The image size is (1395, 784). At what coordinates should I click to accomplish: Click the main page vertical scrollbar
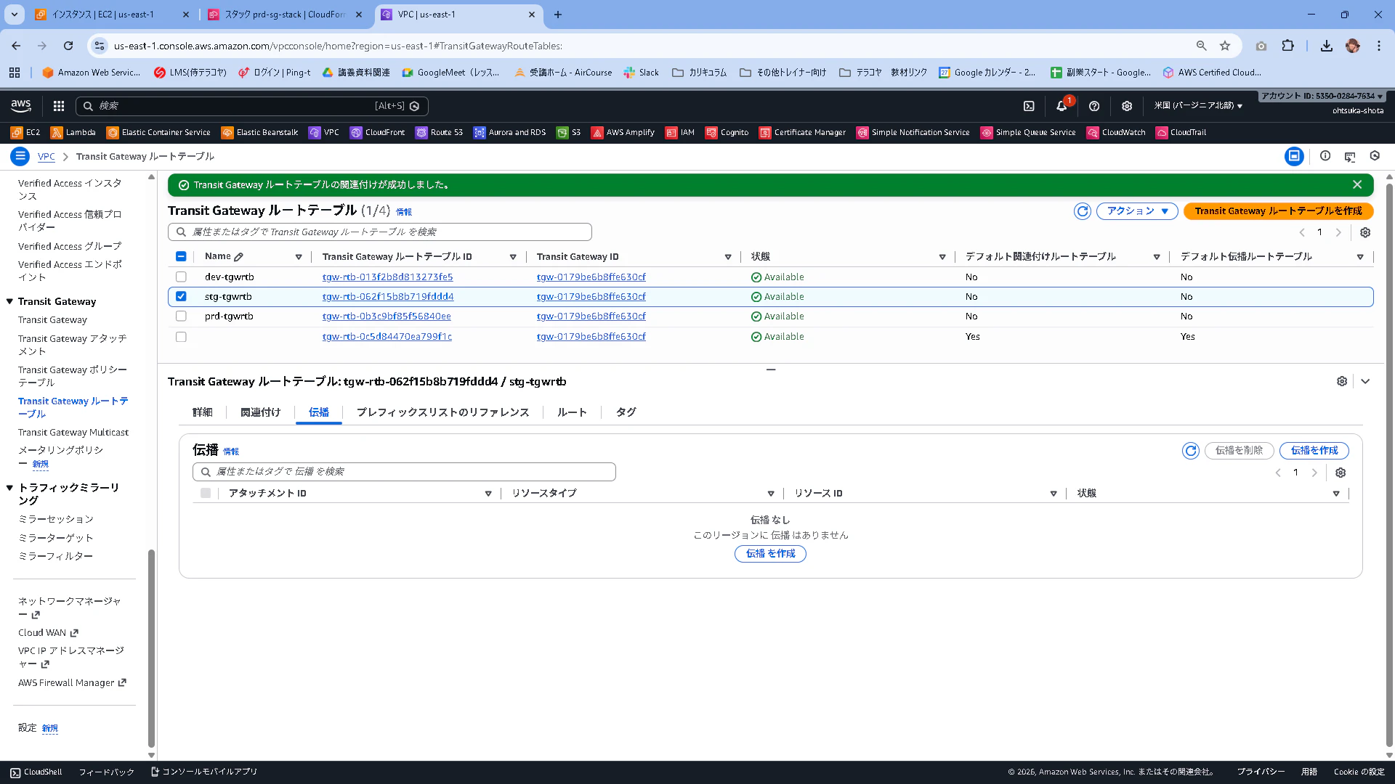pyautogui.click(x=1389, y=465)
